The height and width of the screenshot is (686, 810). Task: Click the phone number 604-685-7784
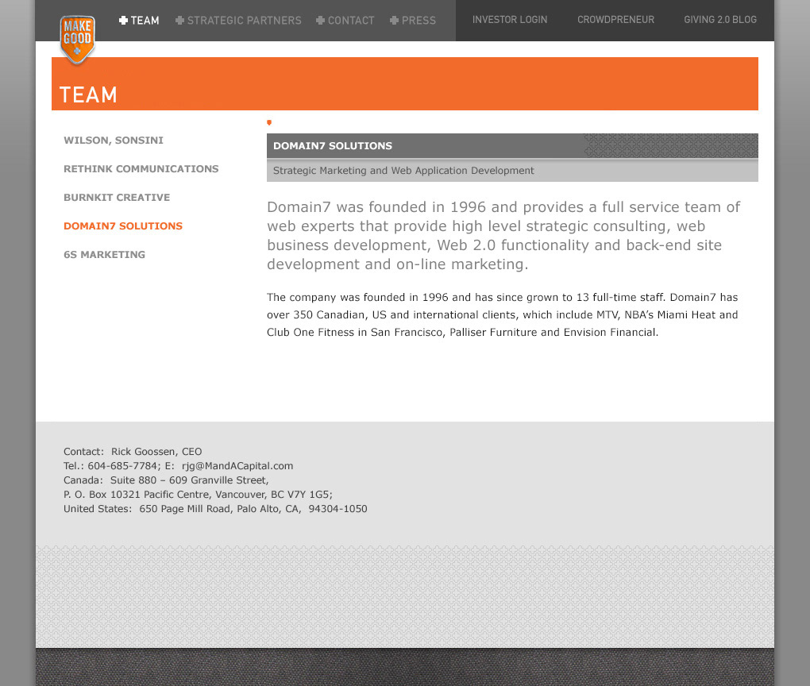pos(121,466)
